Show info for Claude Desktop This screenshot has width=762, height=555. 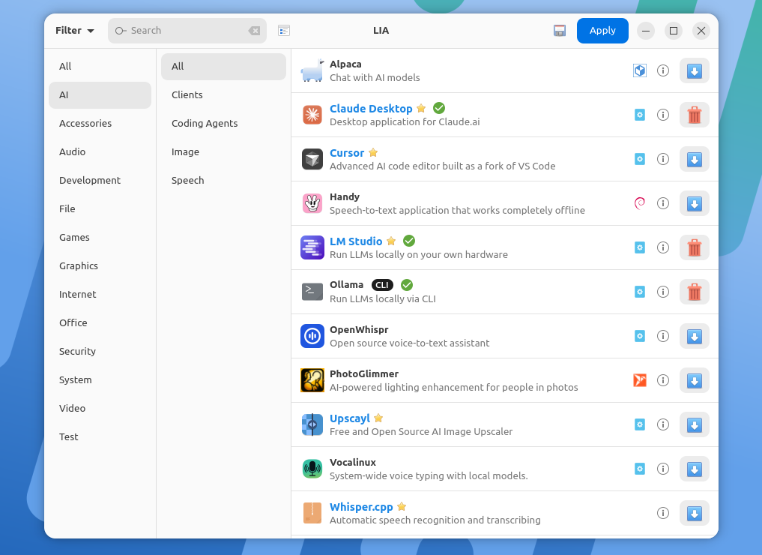(663, 115)
